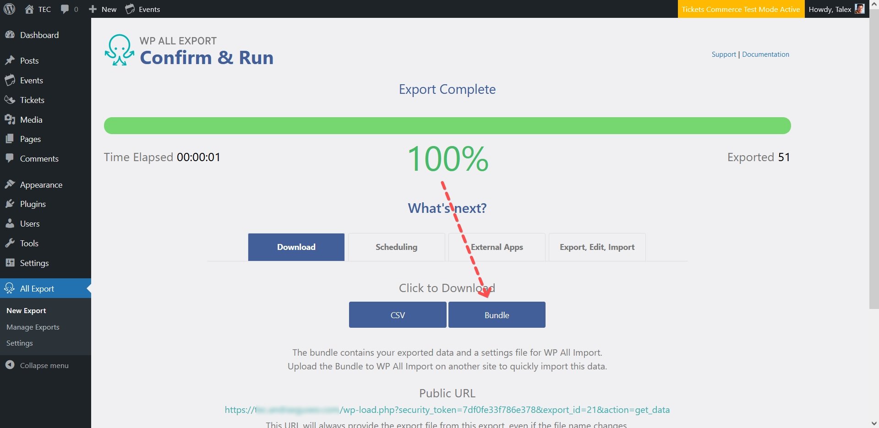Click the All Export octopus icon in sidebar
This screenshot has width=879, height=428.
(11, 288)
